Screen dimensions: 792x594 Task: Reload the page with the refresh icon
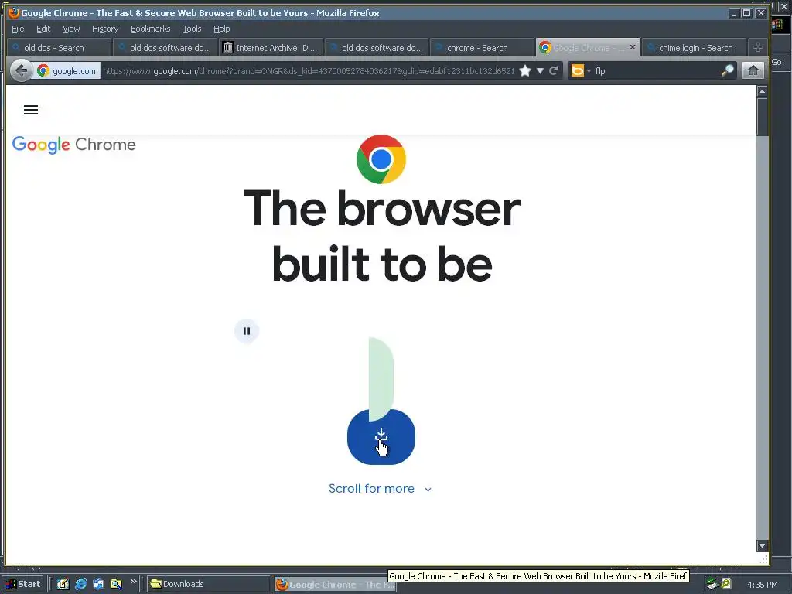(x=554, y=70)
